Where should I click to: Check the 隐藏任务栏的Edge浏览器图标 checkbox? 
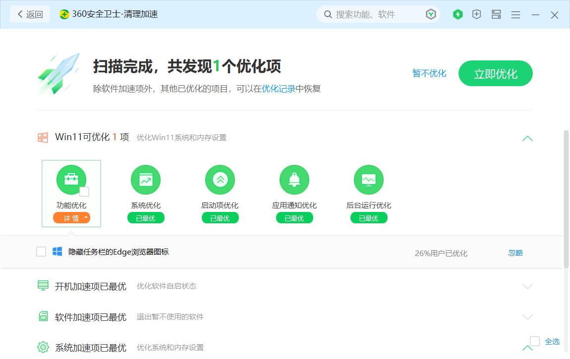pyautogui.click(x=41, y=252)
